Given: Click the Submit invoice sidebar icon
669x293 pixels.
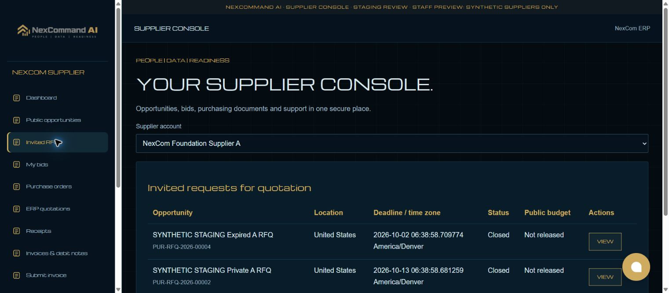Looking at the screenshot, I should (x=17, y=275).
